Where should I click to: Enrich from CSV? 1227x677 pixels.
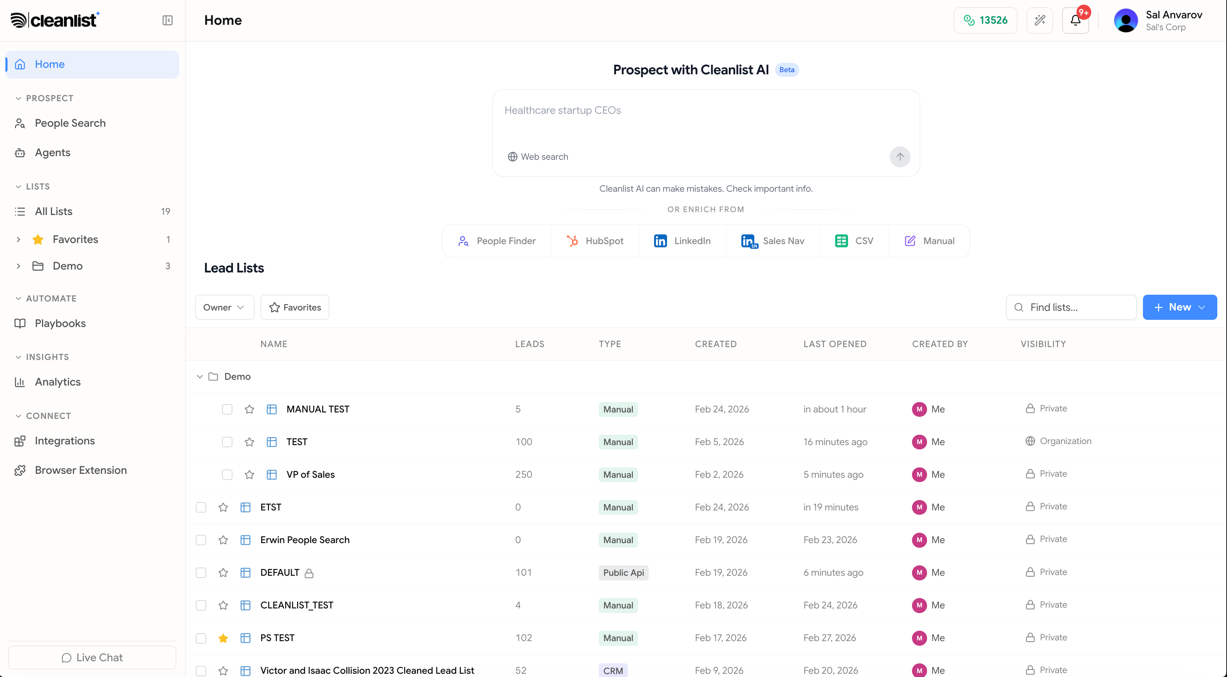point(854,241)
